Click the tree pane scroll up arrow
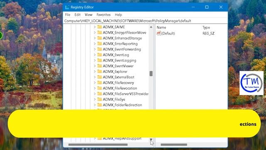Screen dimensions: 266x150 tap(151, 27)
